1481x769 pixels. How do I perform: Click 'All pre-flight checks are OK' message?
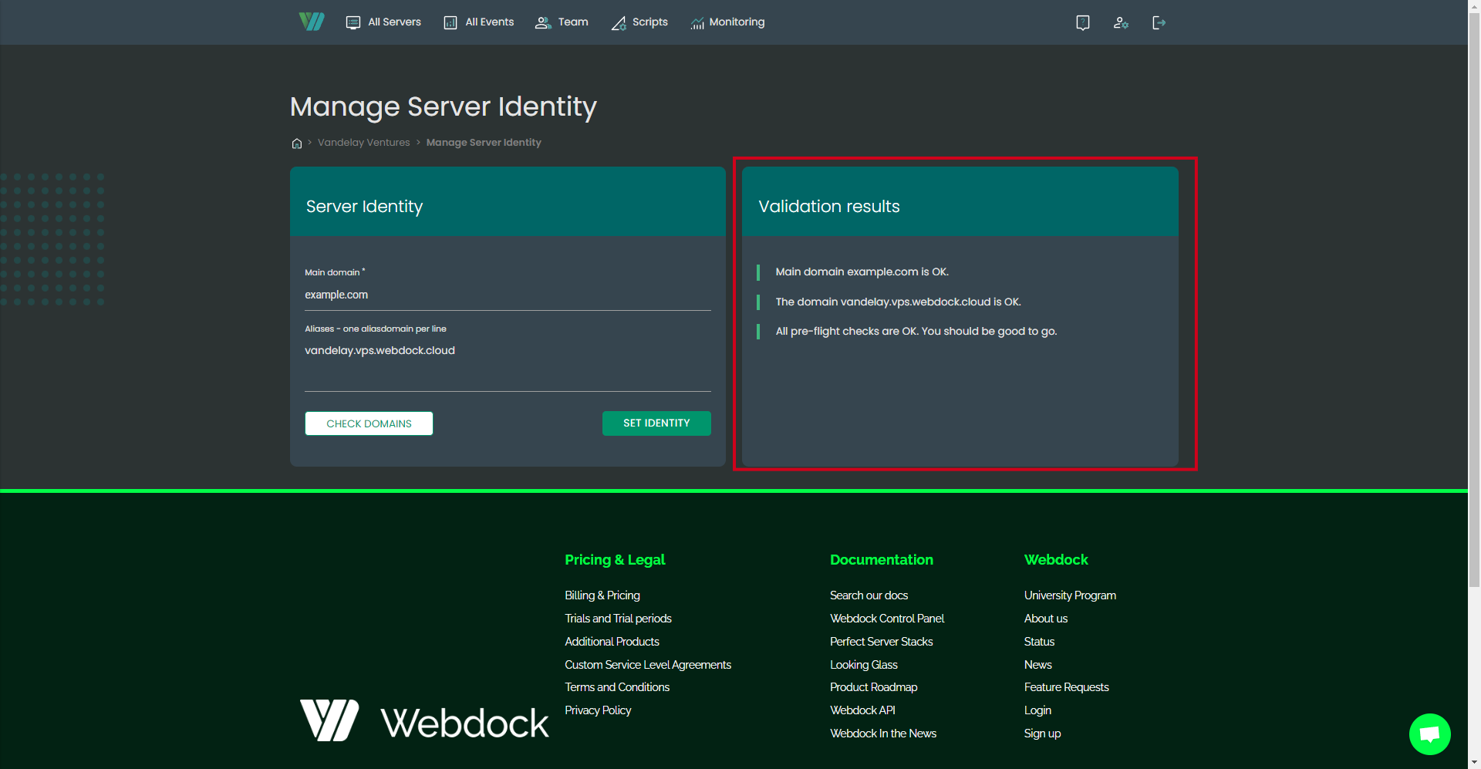pyautogui.click(x=916, y=332)
